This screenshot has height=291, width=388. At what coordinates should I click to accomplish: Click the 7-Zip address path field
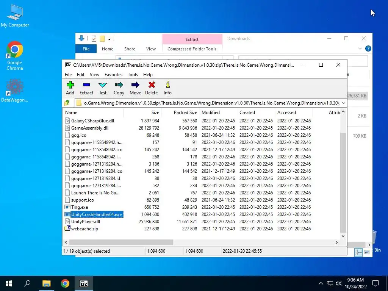(207, 103)
